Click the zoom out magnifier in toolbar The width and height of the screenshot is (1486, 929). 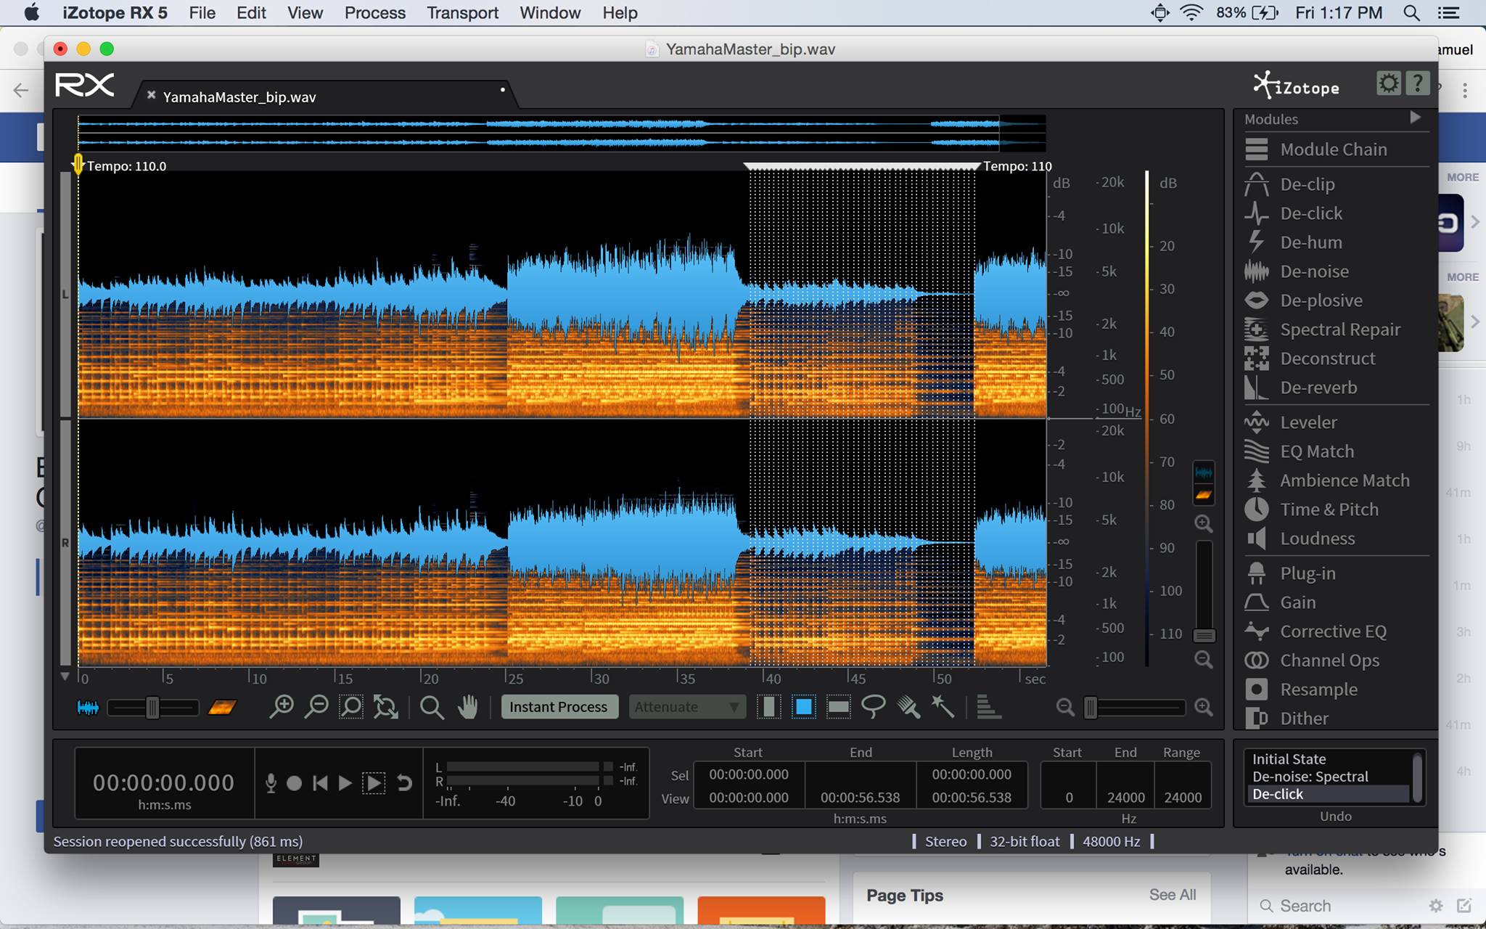(316, 707)
